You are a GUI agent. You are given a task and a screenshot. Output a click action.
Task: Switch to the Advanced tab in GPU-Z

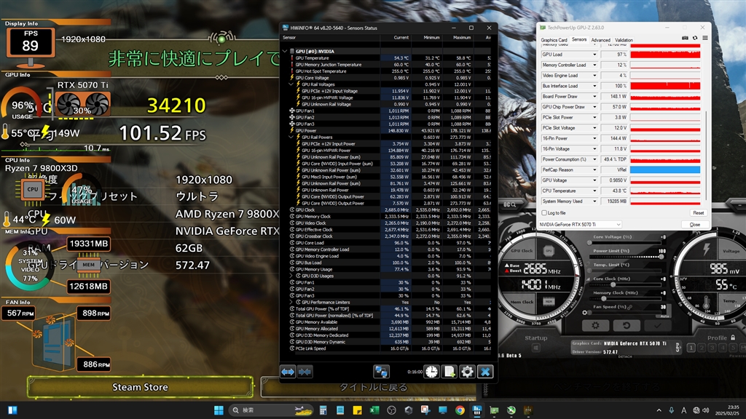coord(600,41)
